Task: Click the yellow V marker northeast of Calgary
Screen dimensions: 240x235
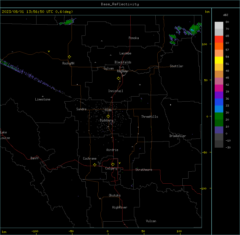Action: click(119, 163)
